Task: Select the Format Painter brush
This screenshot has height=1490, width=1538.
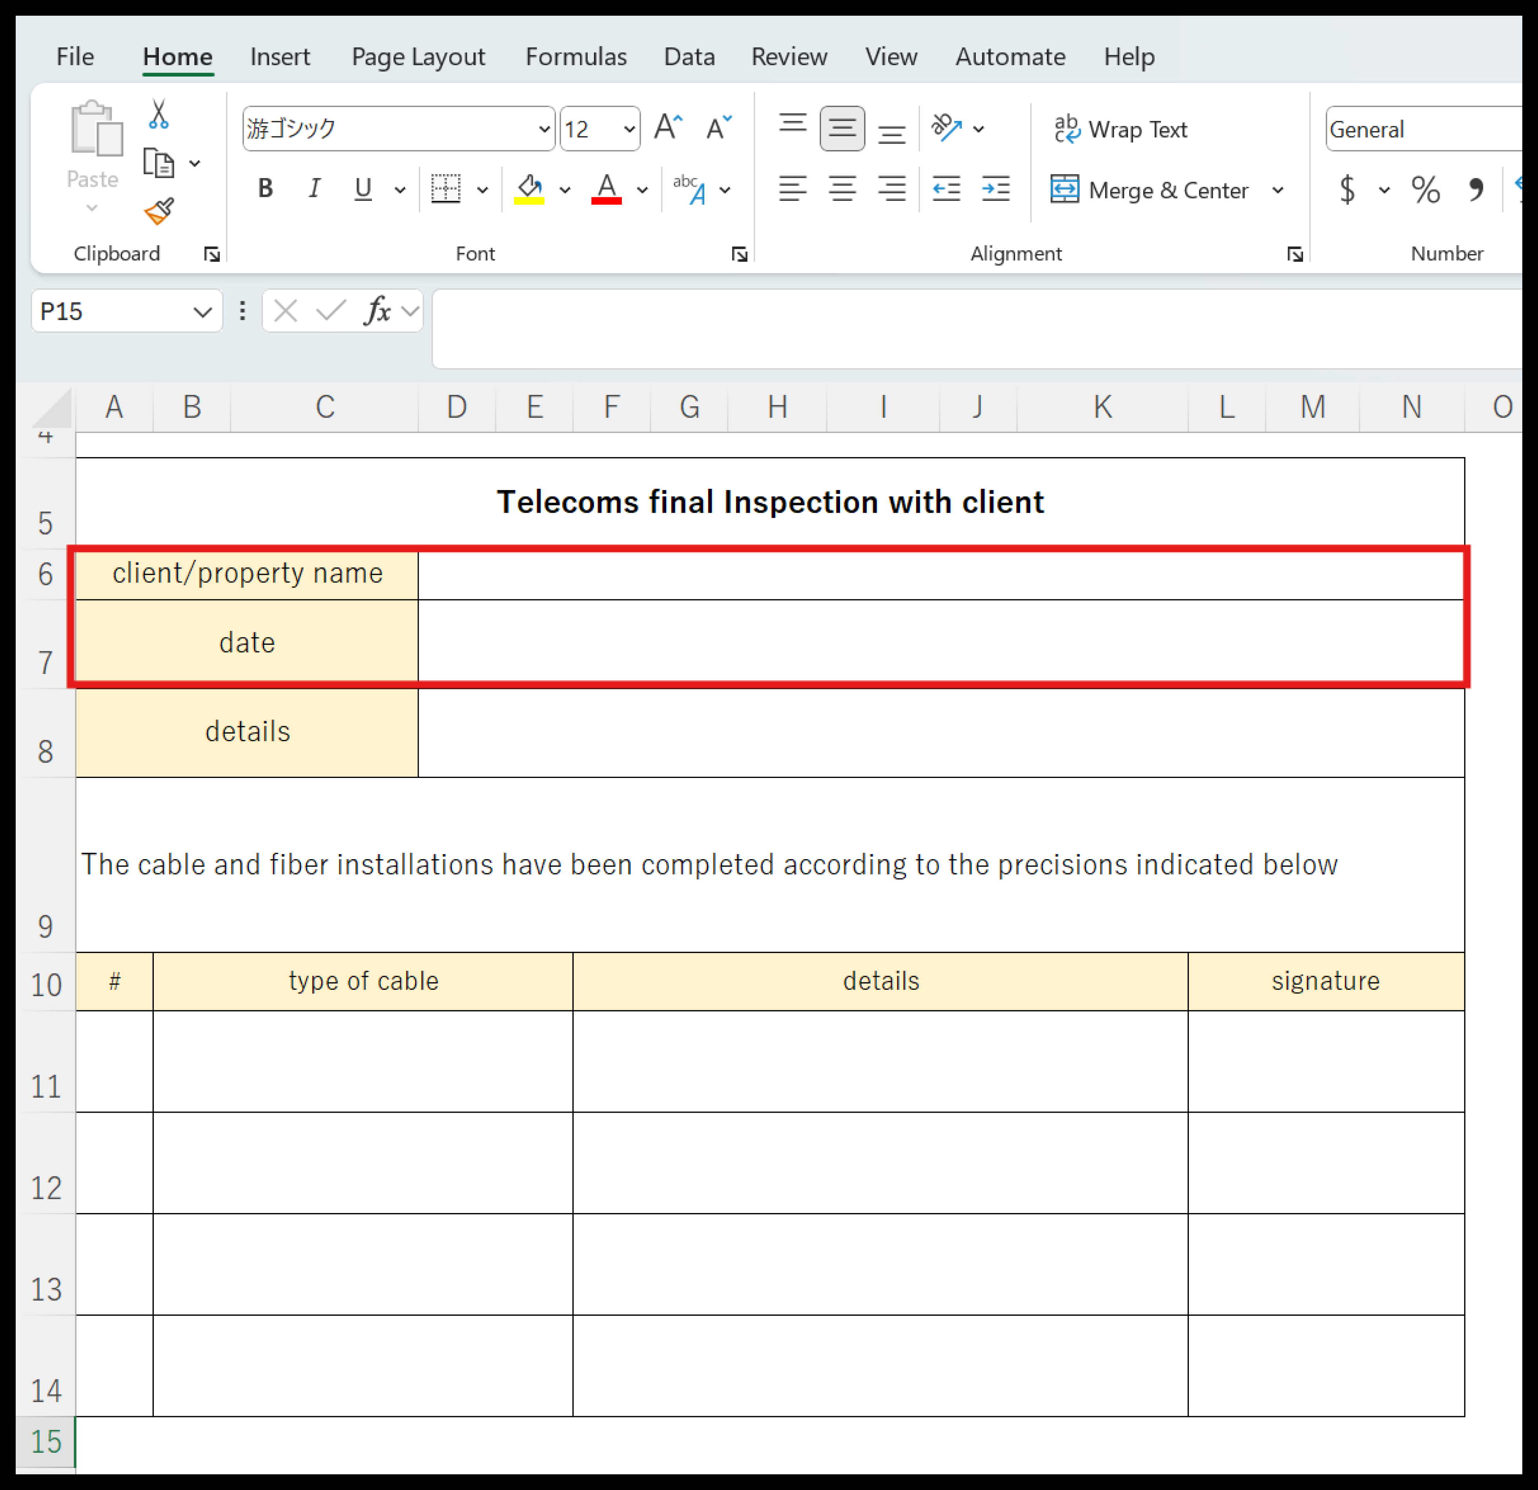Action: click(159, 211)
